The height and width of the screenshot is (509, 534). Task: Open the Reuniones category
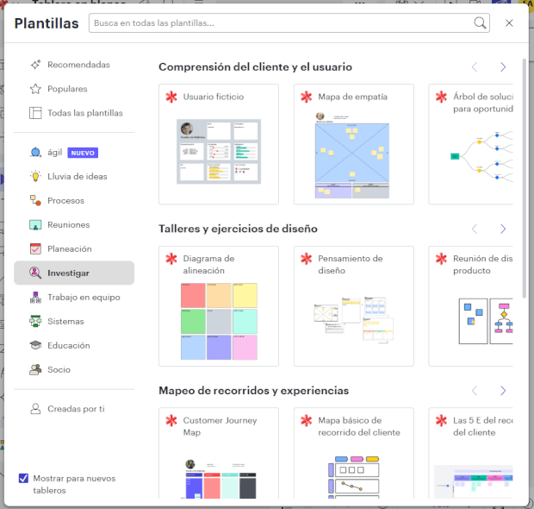click(x=74, y=225)
